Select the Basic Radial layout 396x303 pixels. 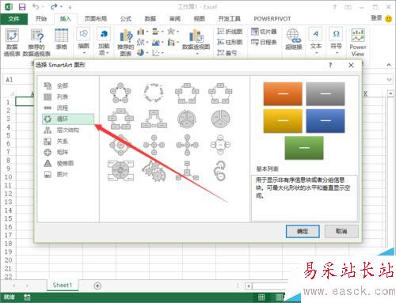pyautogui.click(x=154, y=145)
